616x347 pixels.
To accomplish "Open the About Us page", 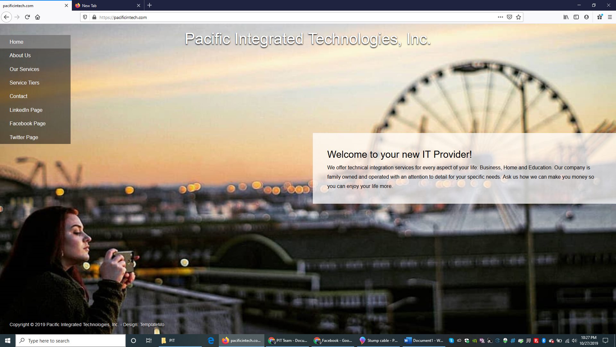I will pos(35,55).
